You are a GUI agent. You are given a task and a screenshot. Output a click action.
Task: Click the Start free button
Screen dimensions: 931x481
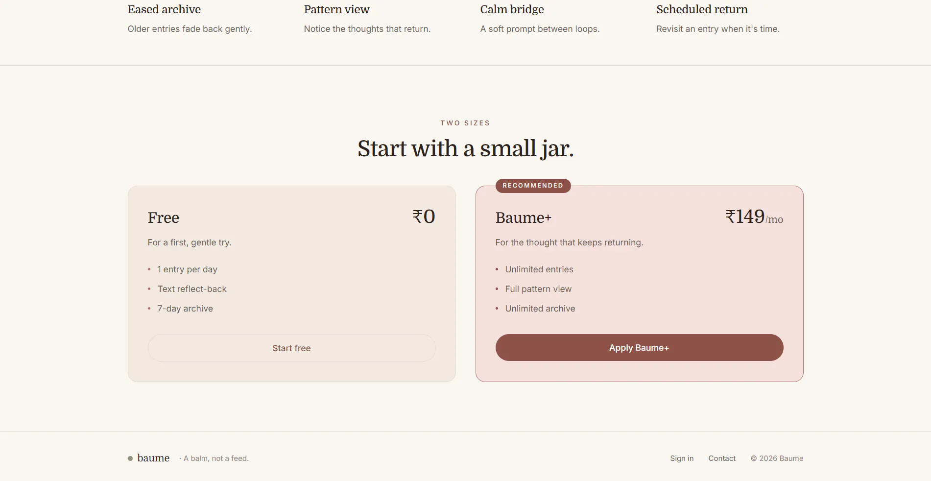[291, 348]
